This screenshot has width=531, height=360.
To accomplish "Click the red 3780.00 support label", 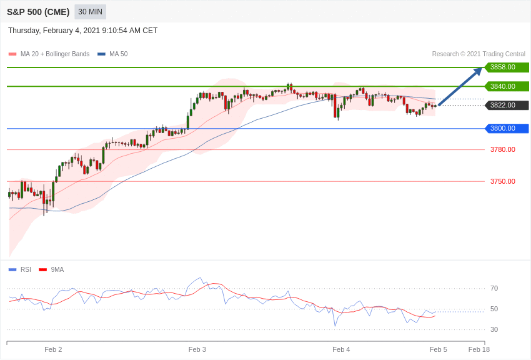I will (x=502, y=150).
